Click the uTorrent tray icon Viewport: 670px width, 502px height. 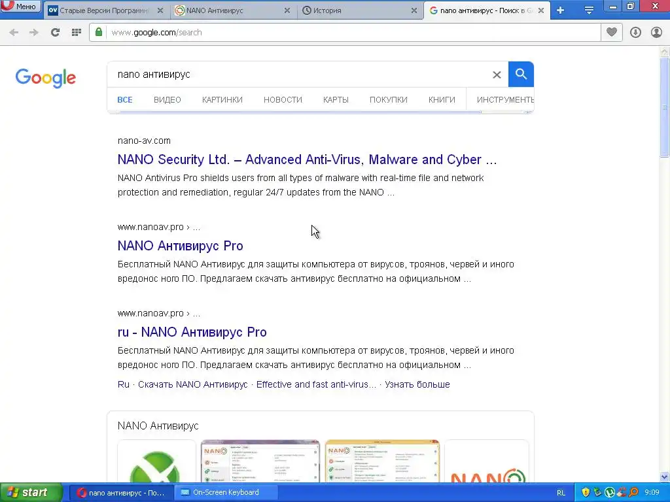click(x=610, y=493)
